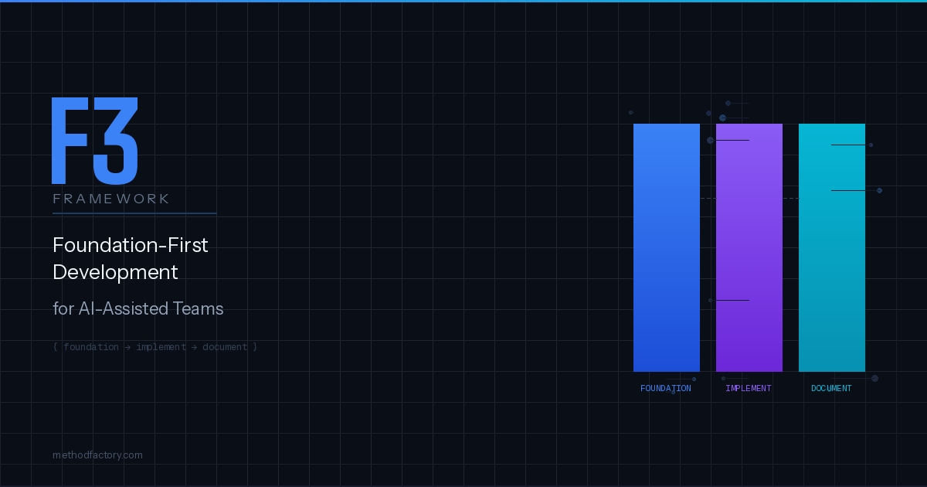Click the large blue F3 logo
The width and height of the screenshot is (927, 487).
point(94,141)
